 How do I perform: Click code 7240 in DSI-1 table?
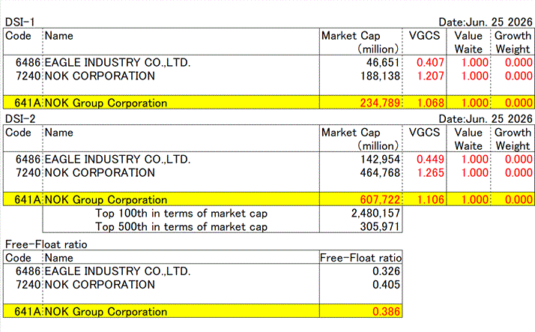(28, 76)
